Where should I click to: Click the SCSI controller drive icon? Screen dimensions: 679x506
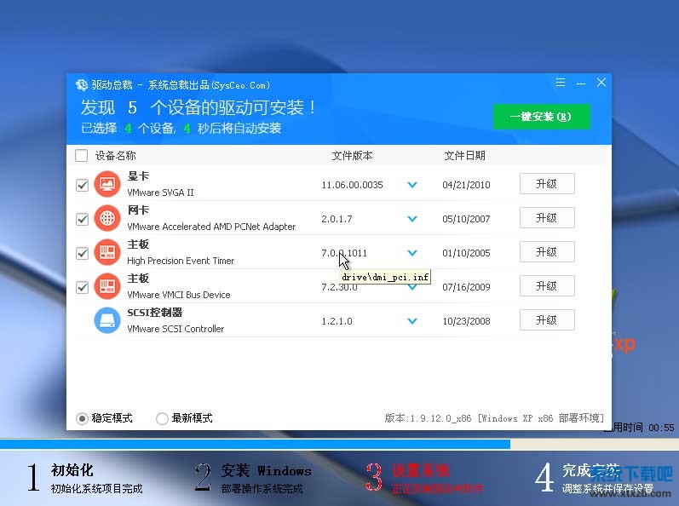point(107,320)
